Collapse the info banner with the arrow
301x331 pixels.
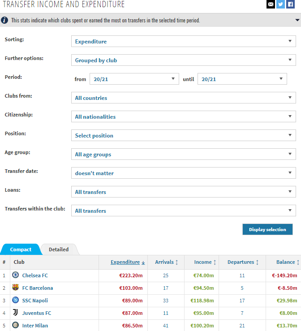[x=297, y=20]
